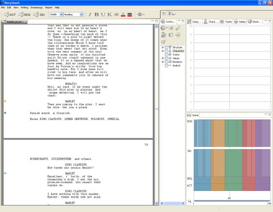The image size is (273, 212).
Task: Switch to the Emoti... tab
Action: click(x=254, y=21)
